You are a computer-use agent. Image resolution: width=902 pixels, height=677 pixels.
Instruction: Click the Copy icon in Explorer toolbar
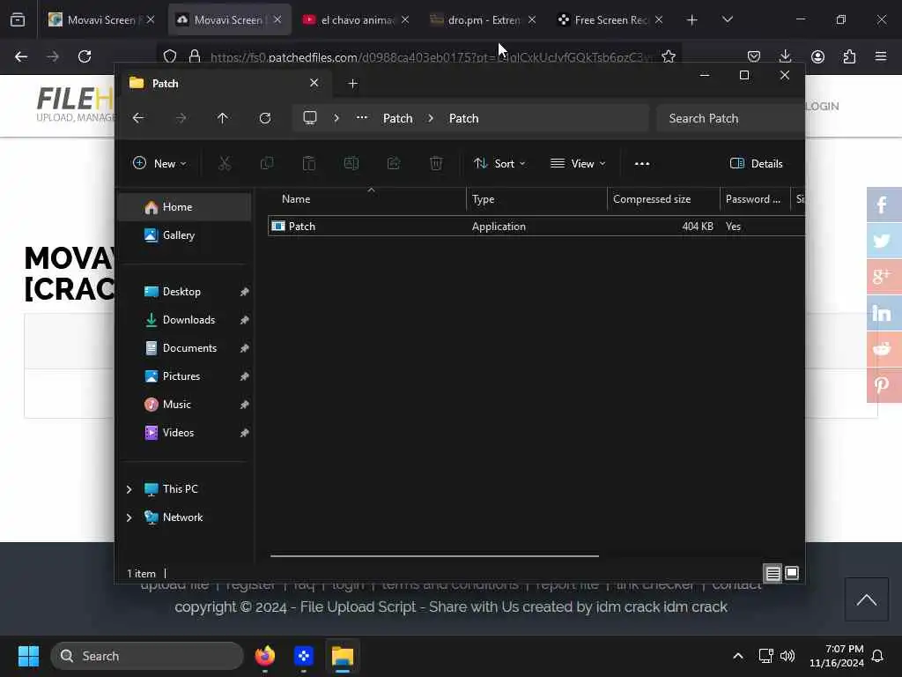pos(267,163)
